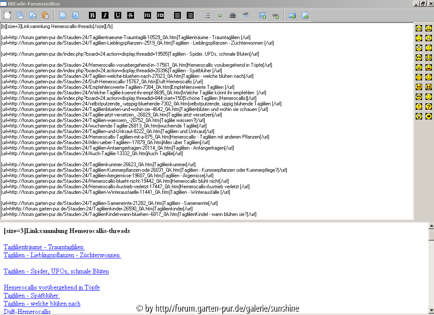The image size is (434, 315).
Task: Click the preview pane scroll-down arrow
Action: [431, 311]
